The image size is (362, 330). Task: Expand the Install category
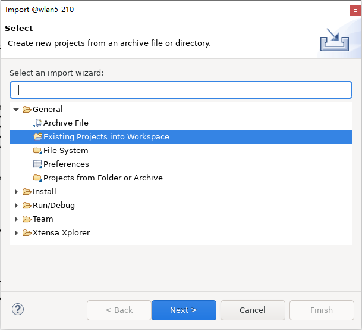click(x=17, y=192)
